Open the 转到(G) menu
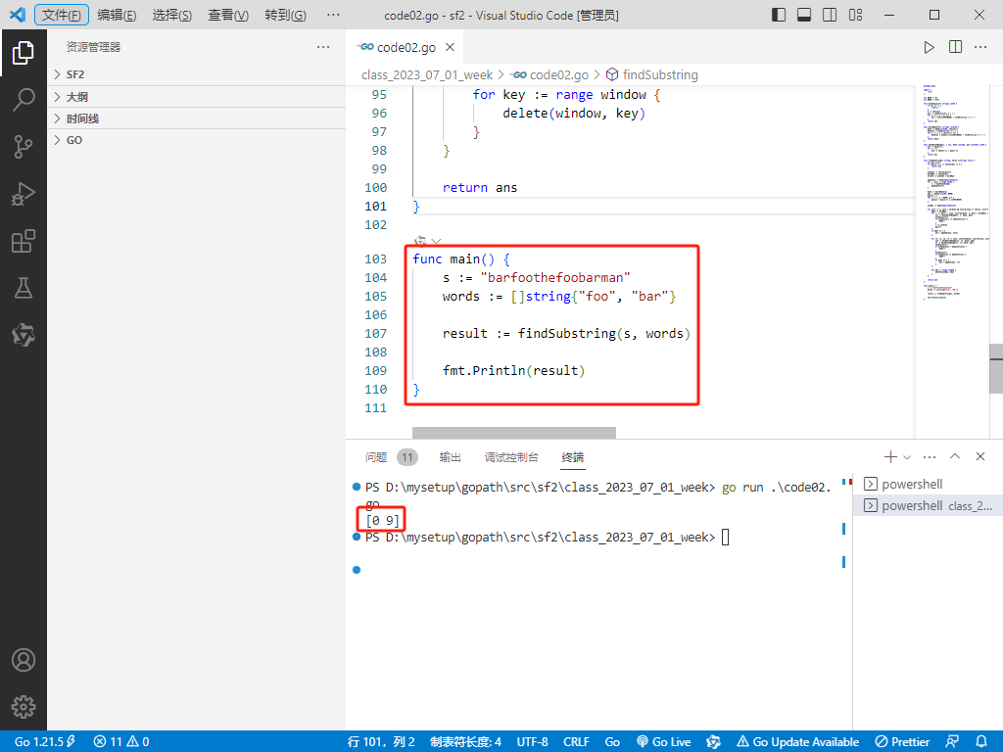 click(x=285, y=15)
